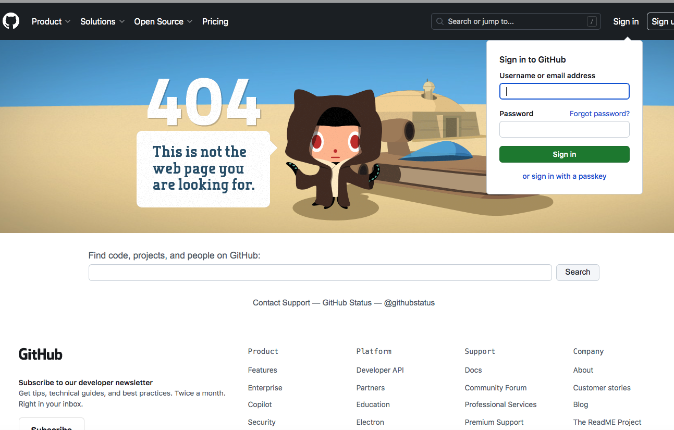Screen dimensions: 674x430
Task: Click the Search or jump to field
Action: coord(516,21)
